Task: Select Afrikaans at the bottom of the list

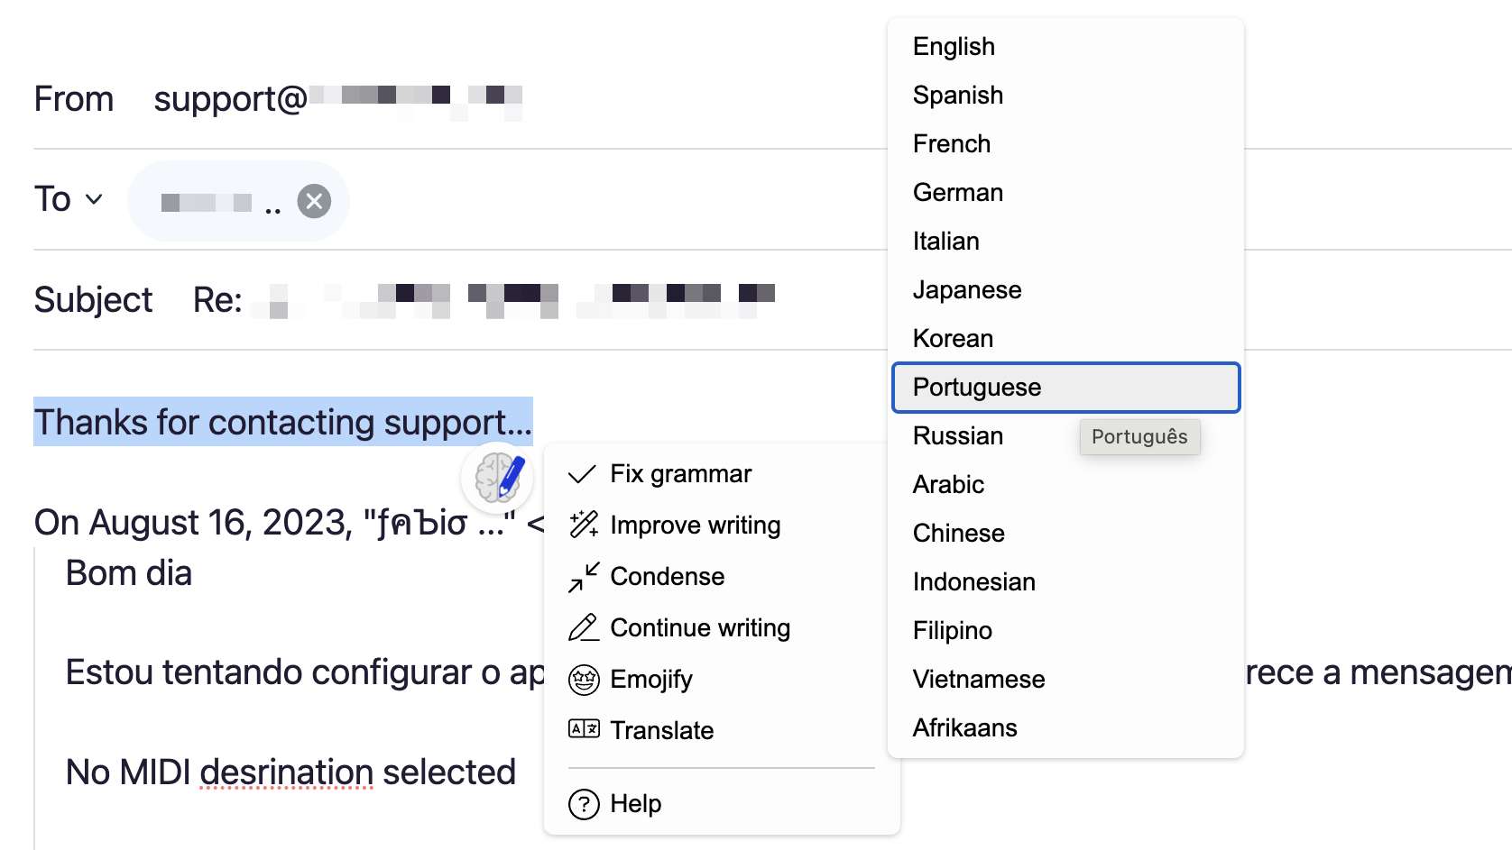Action: [964, 727]
